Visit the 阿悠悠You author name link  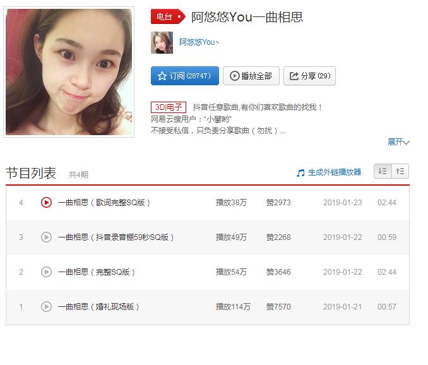tap(198, 42)
